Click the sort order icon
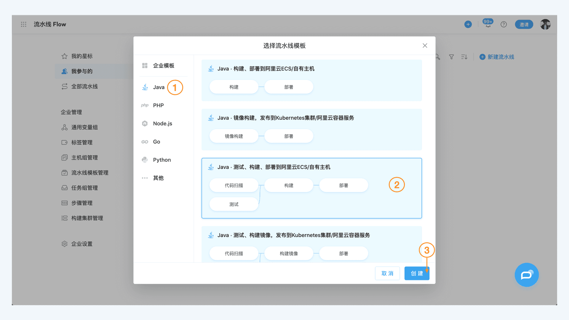The image size is (569, 320). (x=464, y=57)
